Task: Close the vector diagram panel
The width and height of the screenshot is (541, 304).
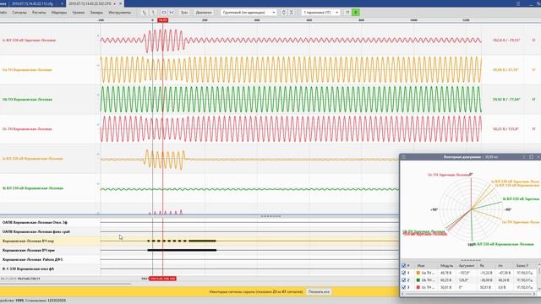Action: (538, 157)
